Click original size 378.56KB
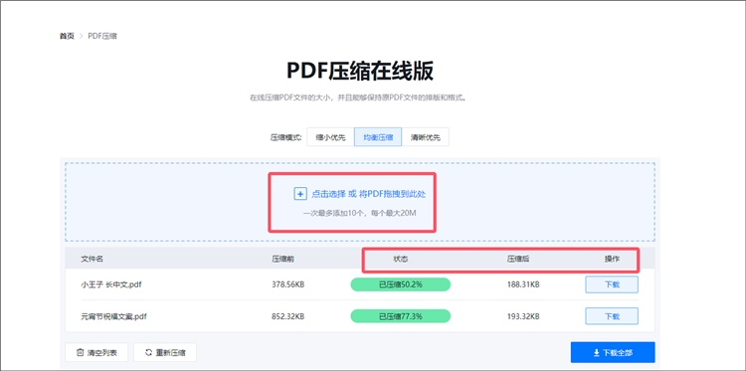Viewport: 746px width, 371px height. pos(287,284)
